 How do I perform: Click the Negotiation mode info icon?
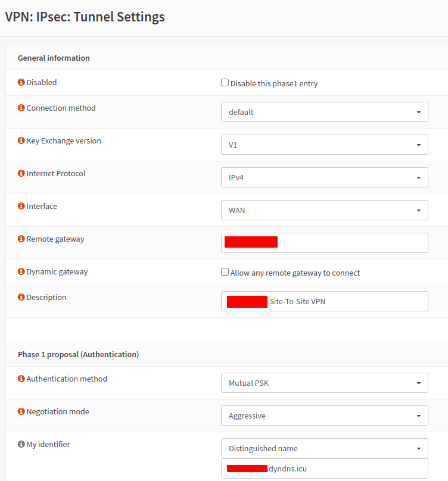(x=21, y=412)
